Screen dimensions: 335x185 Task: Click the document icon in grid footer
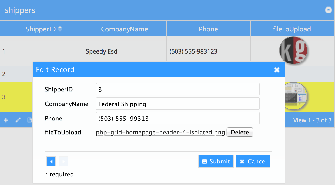coord(30,120)
